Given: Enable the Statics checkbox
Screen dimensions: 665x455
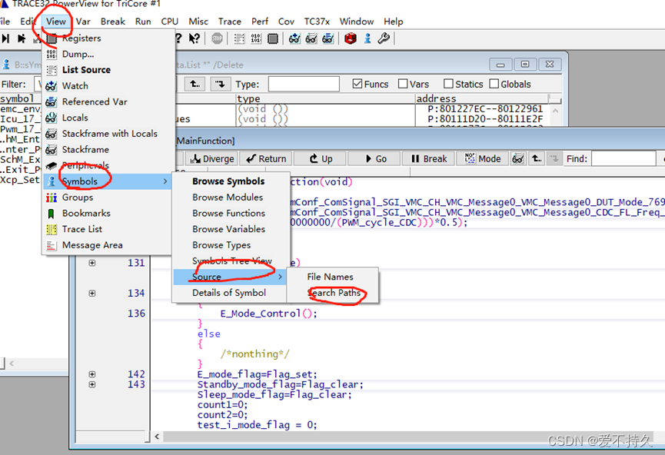Looking at the screenshot, I should coord(448,84).
